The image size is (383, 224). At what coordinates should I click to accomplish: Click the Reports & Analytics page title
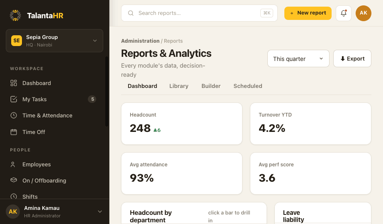[166, 54]
